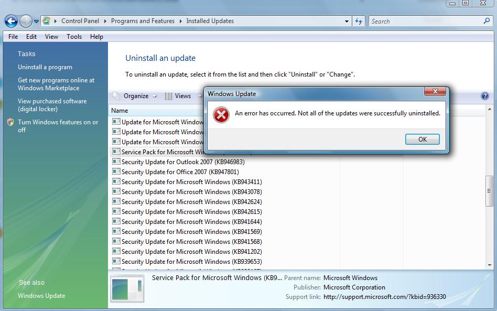Open Get new programs online link
Screen dimensions: 497x311
tap(56, 84)
